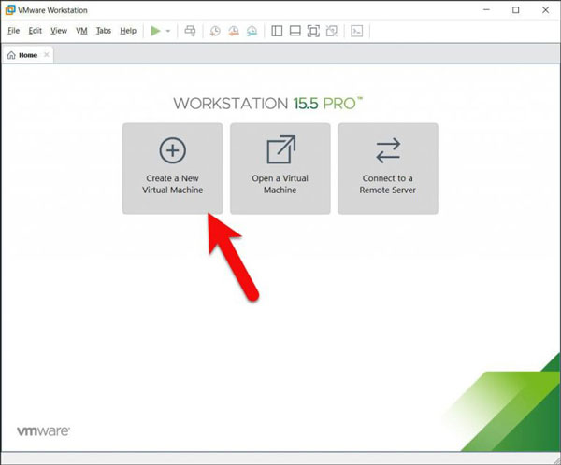Click Send Ctrl+Alt+Del toolbar icon

191,31
